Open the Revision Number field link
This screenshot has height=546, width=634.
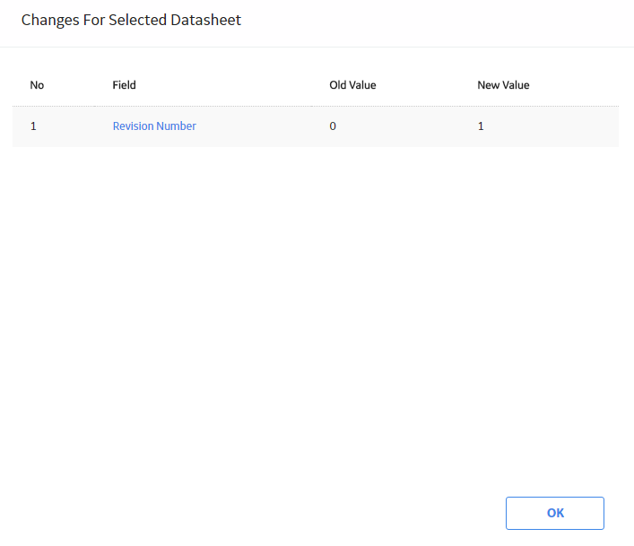pos(154,126)
